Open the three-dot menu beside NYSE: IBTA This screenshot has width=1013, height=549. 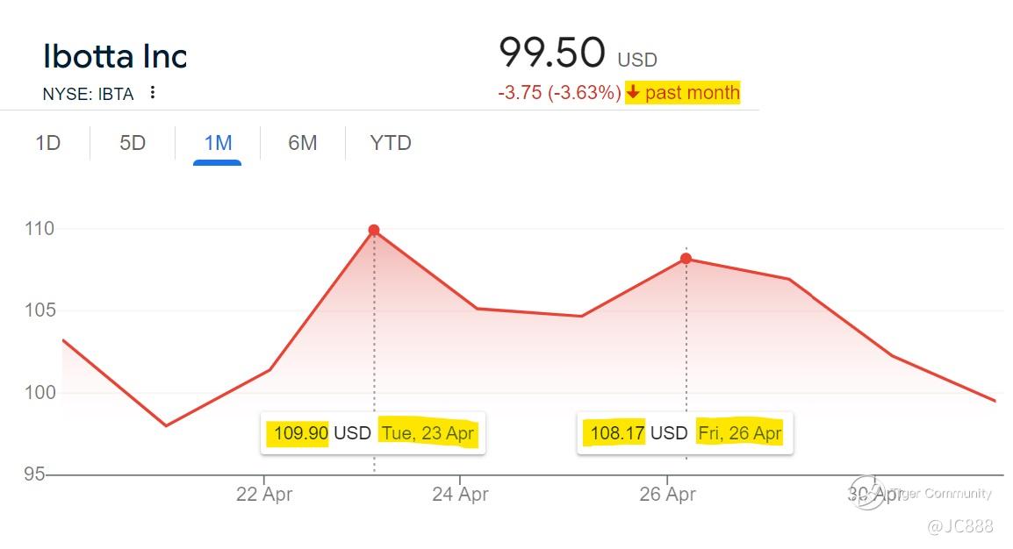(153, 92)
